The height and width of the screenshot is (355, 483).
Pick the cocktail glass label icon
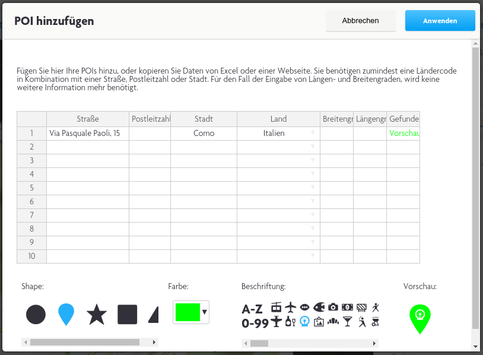coord(347,322)
